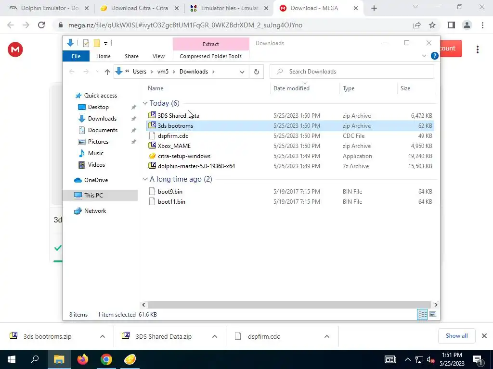Open menu arrow for dspfirm.cdc download

[x=327, y=336]
